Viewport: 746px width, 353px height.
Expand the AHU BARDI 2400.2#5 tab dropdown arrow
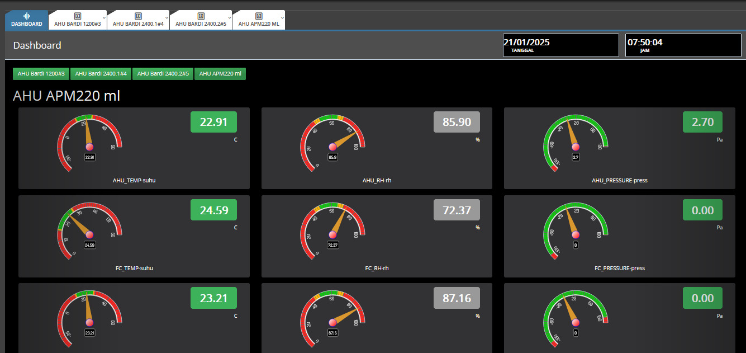tap(230, 18)
